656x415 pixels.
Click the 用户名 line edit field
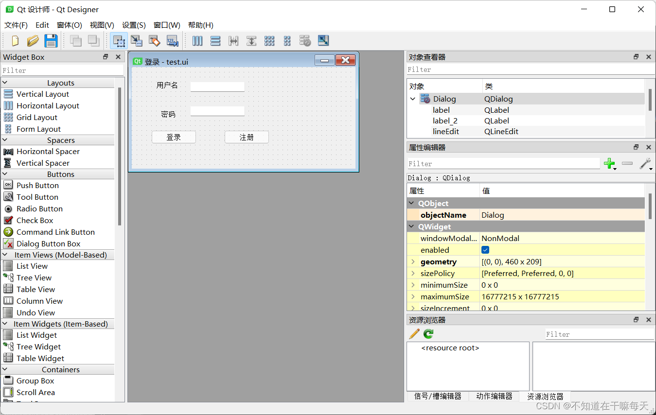click(217, 86)
